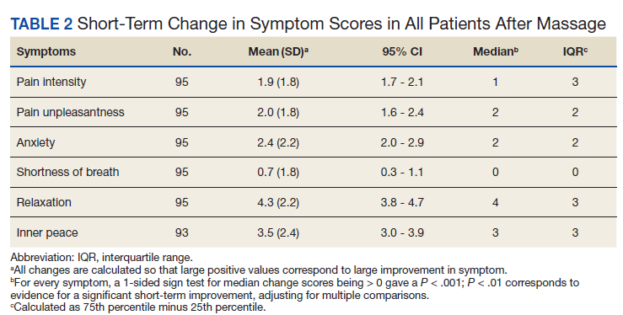Viewport: 623px width, 315px height.
Task: Click the Shortness of breath row label
Action: coord(68,172)
